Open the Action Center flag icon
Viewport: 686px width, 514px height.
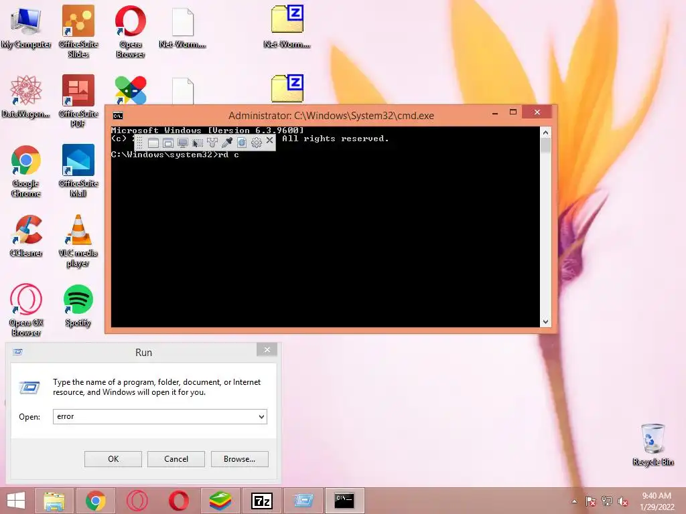[x=590, y=501]
